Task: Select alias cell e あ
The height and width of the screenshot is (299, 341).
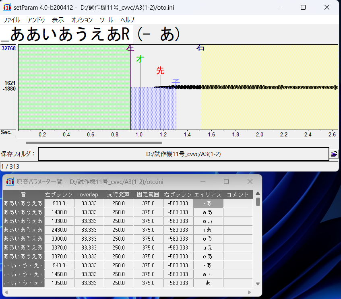Action: click(x=208, y=256)
